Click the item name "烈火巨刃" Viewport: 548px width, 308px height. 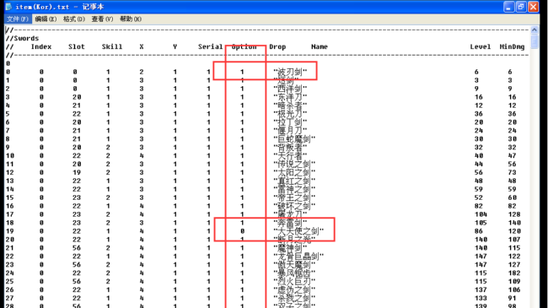294,282
